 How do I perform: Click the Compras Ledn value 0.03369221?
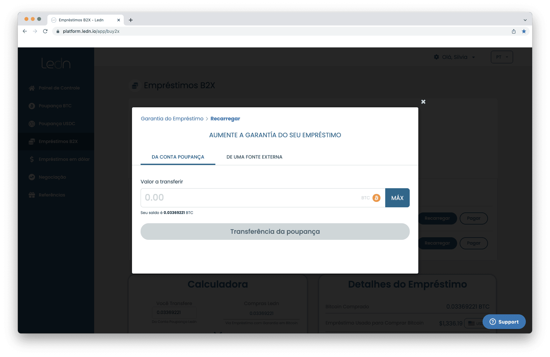(x=261, y=313)
